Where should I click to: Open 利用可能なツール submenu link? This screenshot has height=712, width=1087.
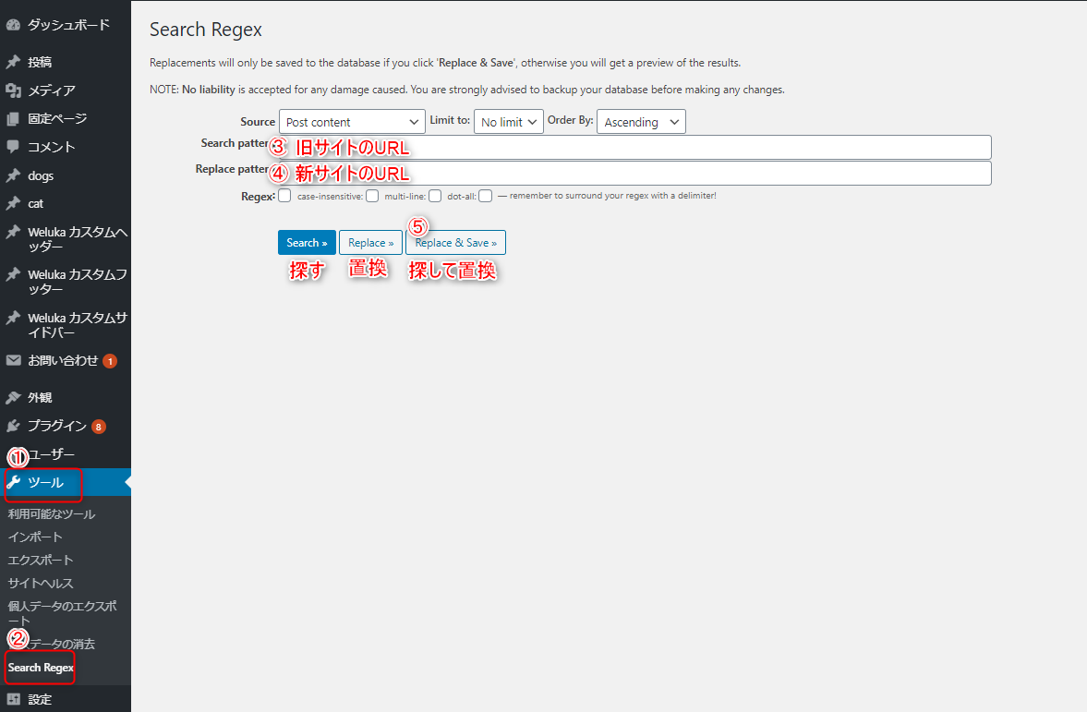[x=52, y=513]
